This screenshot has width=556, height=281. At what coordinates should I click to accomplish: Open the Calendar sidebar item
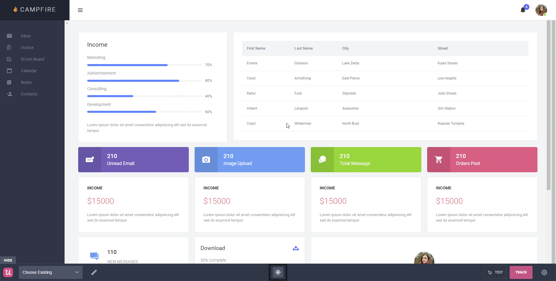29,71
